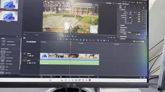Open the Inspector Video tab

point(120,7)
